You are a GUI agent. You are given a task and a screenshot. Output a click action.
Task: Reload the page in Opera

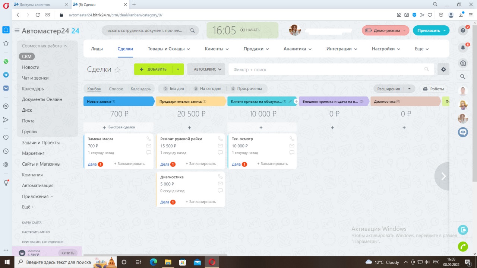[x=38, y=15]
